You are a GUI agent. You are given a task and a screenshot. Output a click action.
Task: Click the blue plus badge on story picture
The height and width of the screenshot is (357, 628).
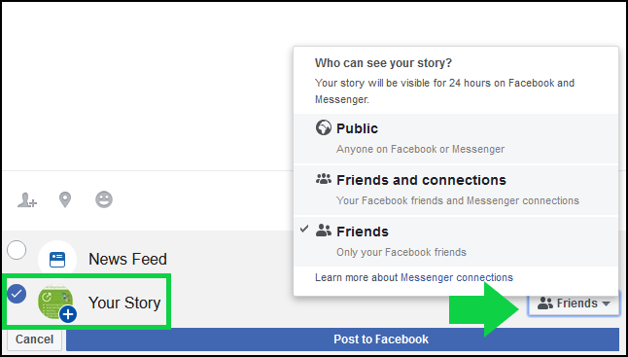pyautogui.click(x=68, y=314)
